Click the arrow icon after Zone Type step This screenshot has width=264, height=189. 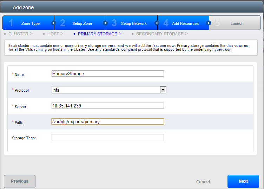pos(54,23)
